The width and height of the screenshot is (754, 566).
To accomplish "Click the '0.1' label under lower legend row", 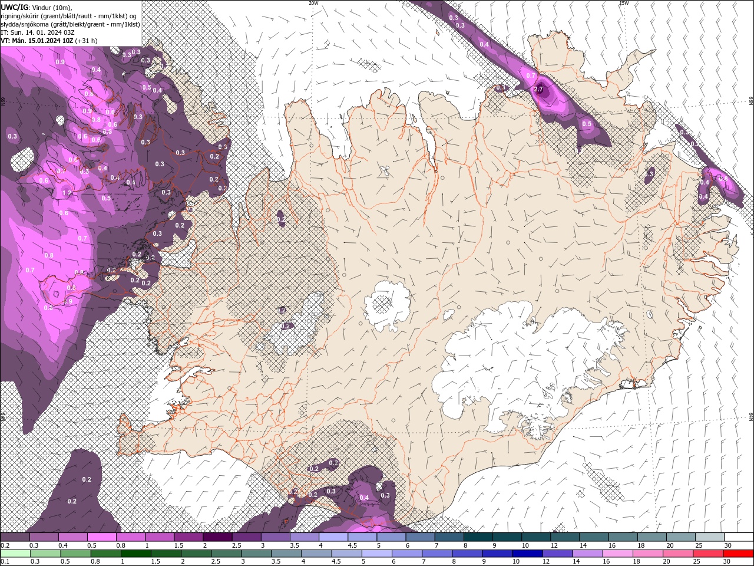I will [x=5, y=561].
